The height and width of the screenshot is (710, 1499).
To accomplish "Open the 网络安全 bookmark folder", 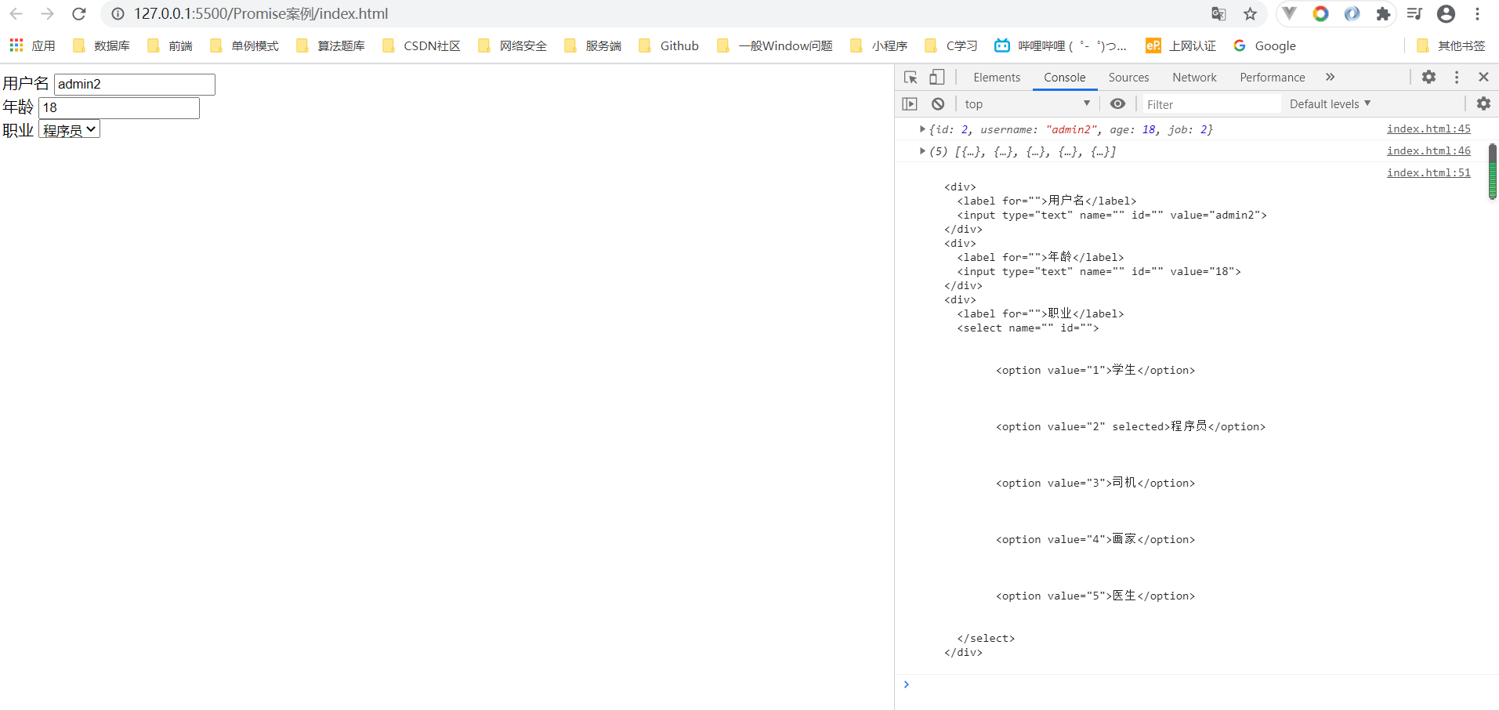I will tap(512, 45).
